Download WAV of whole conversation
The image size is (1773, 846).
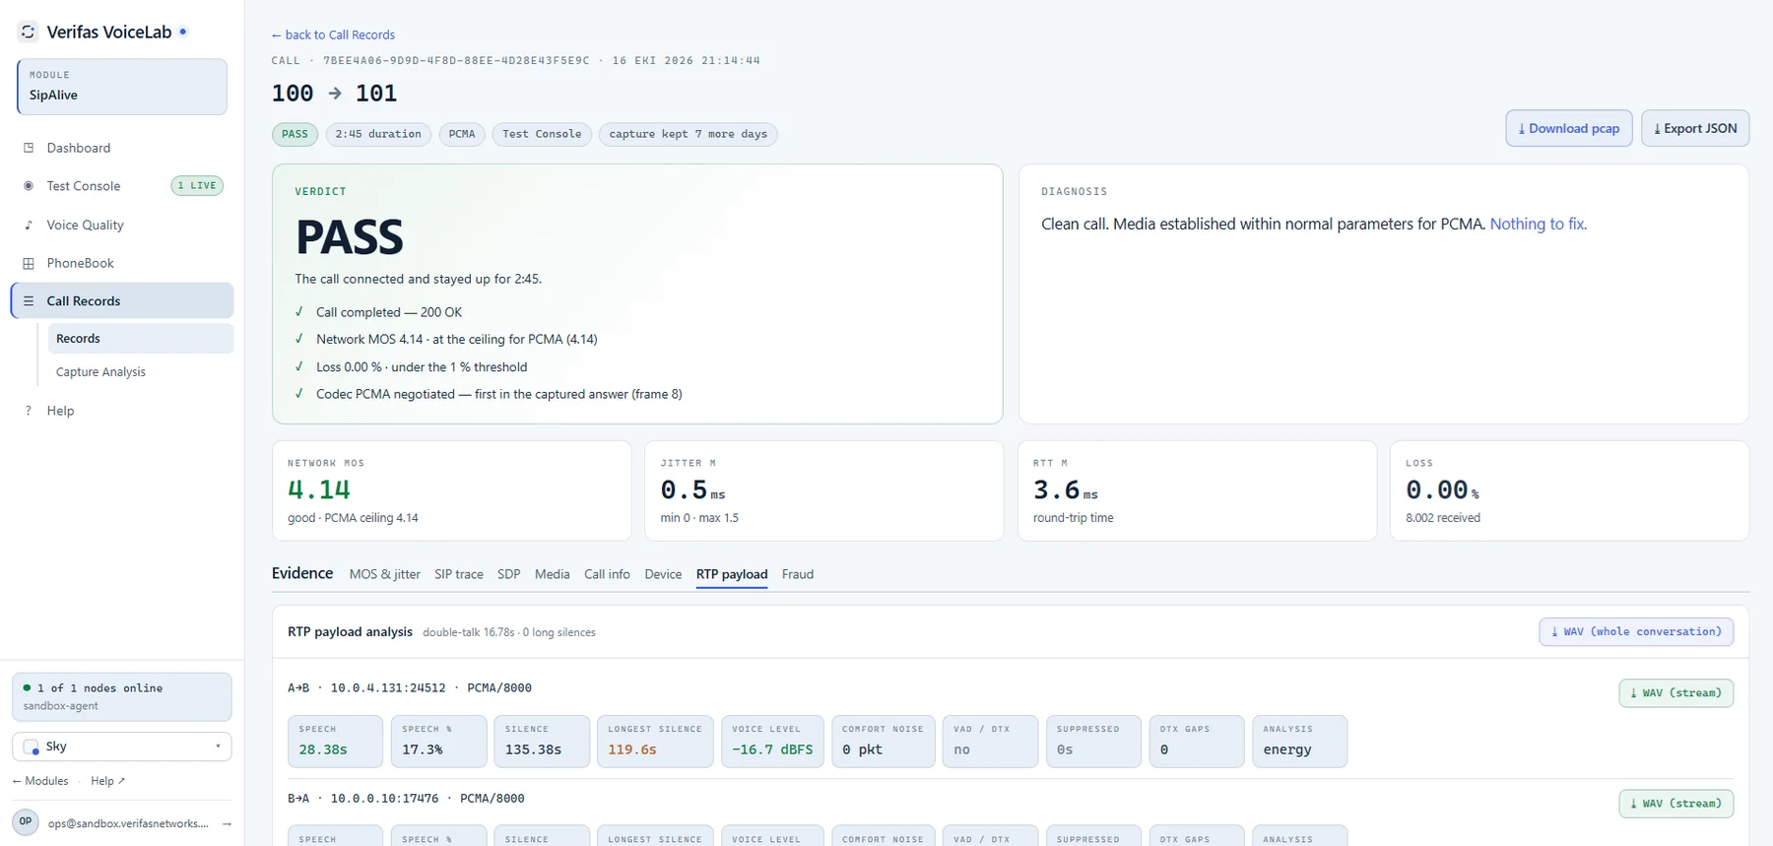(1636, 632)
